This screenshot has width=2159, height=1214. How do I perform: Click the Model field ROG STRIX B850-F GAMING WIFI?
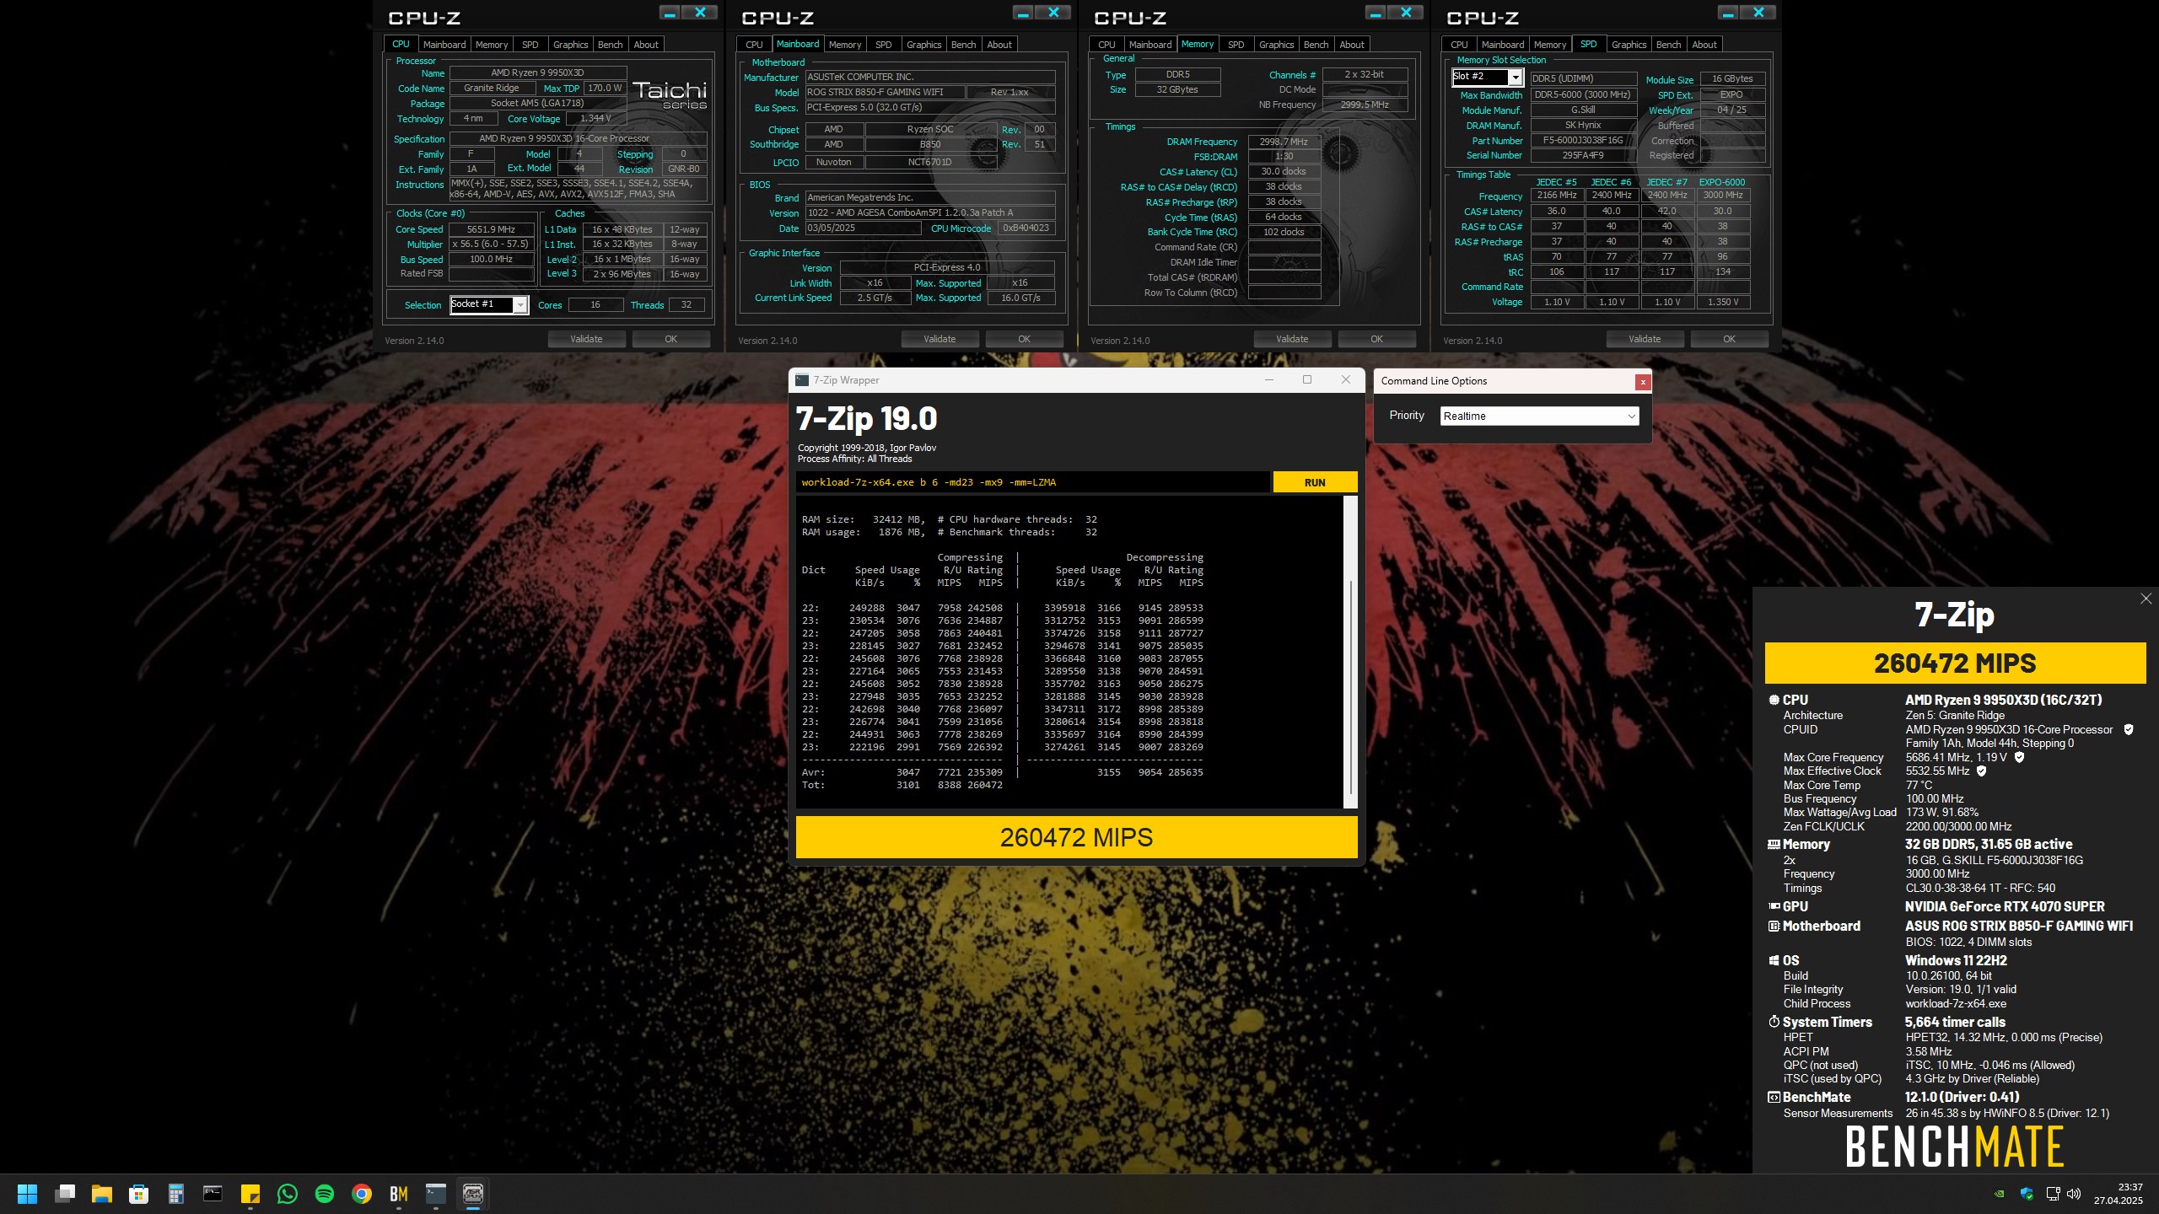tap(885, 92)
